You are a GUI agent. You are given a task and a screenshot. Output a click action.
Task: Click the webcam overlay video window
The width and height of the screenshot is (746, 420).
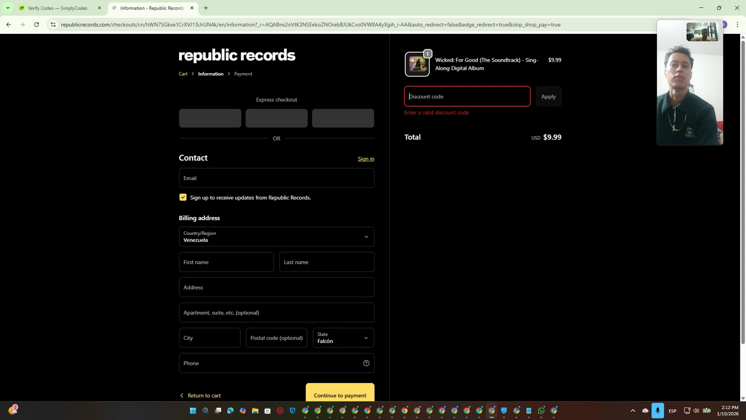click(x=690, y=83)
